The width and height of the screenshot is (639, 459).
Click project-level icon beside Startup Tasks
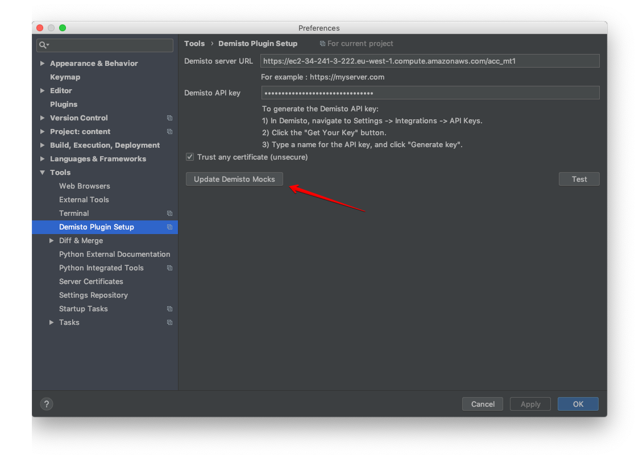tap(169, 308)
